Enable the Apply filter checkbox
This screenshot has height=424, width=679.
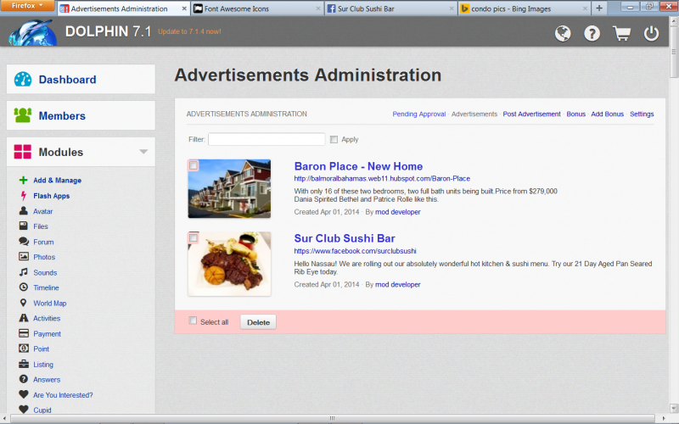tap(334, 139)
